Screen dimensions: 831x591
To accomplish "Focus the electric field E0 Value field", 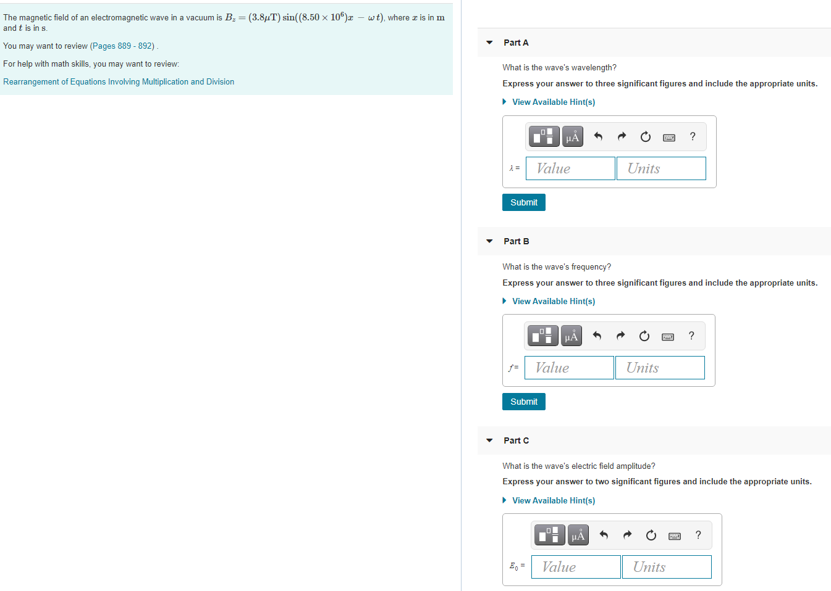I will (x=576, y=567).
